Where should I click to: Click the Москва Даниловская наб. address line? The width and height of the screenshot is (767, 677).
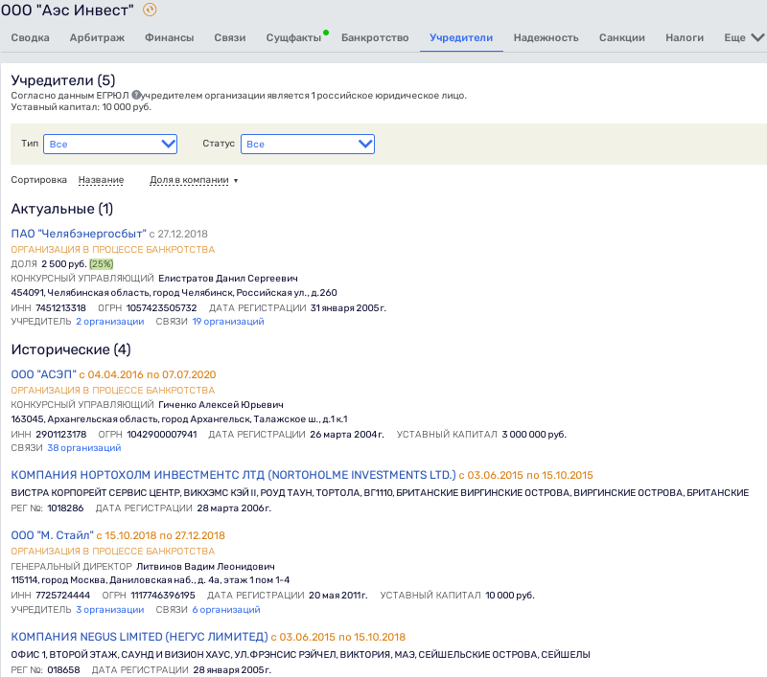click(151, 579)
